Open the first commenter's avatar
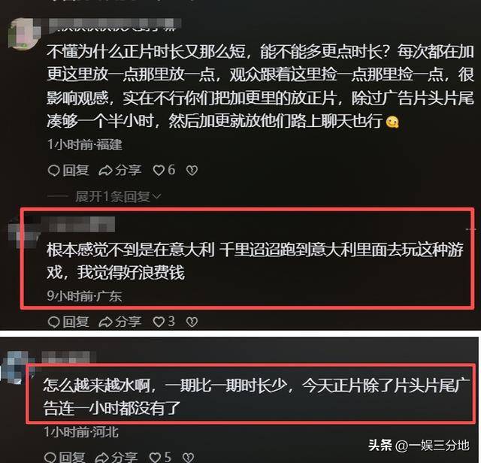Viewport: 481px width, 463px height. 24,34
